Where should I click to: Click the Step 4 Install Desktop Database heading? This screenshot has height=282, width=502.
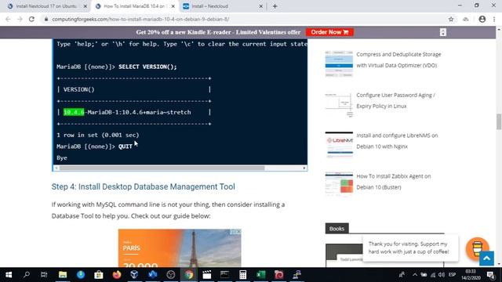[x=143, y=186]
